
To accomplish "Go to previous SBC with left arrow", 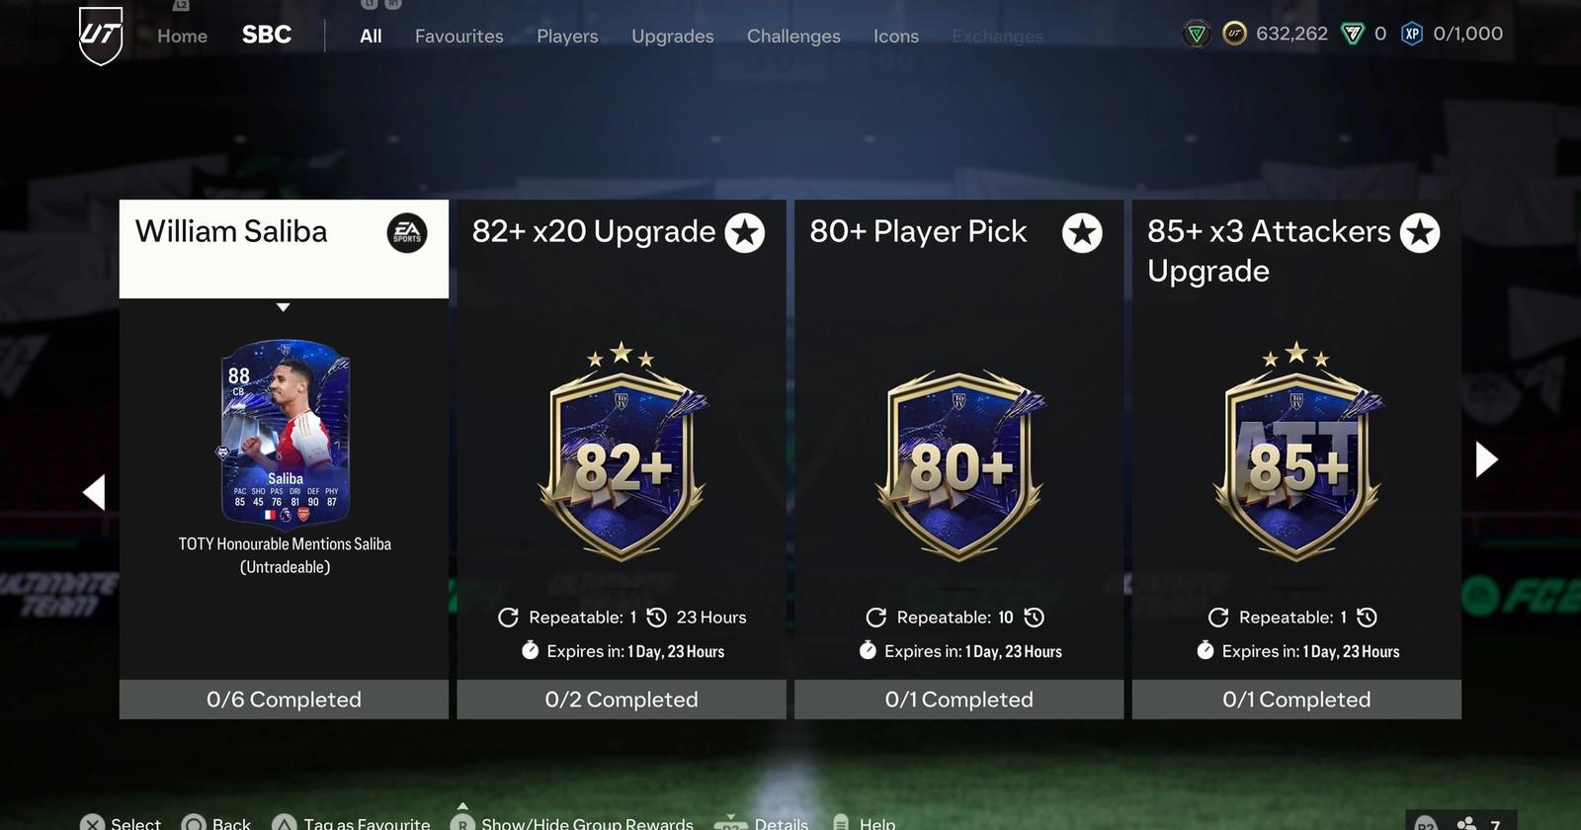I will coord(94,492).
